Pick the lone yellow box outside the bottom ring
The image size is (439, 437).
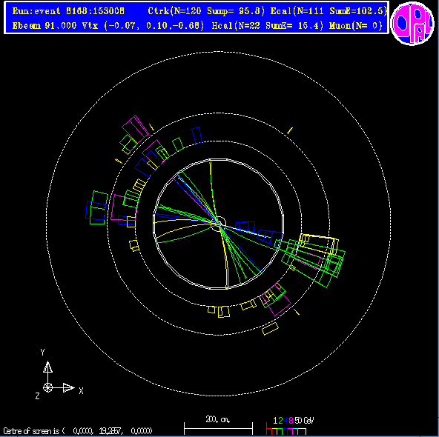pos(270,328)
